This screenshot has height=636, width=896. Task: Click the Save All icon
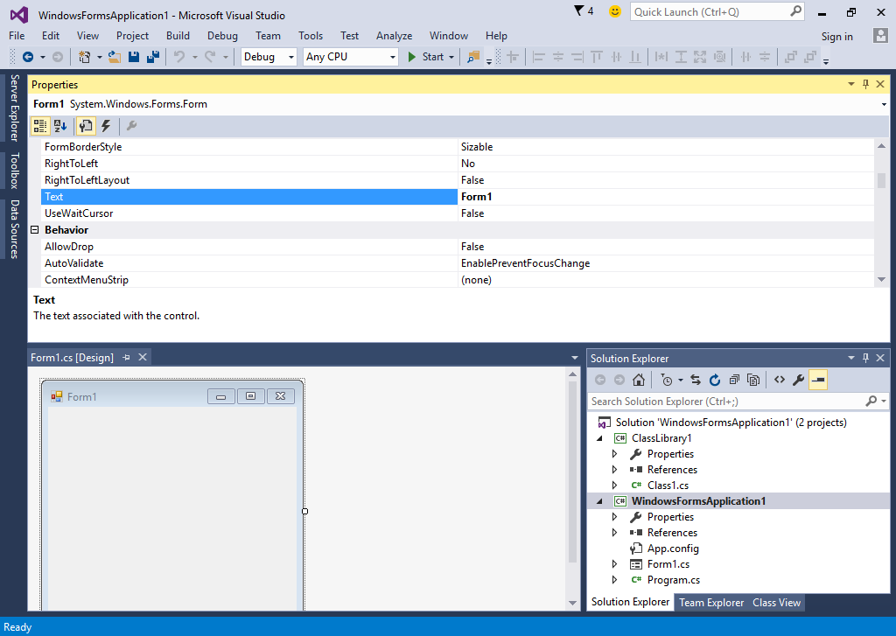[x=152, y=57]
